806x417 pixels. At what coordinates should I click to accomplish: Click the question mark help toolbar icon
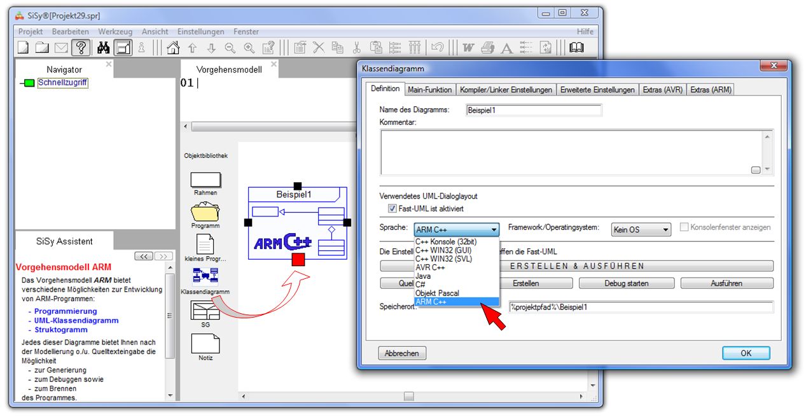[x=80, y=47]
